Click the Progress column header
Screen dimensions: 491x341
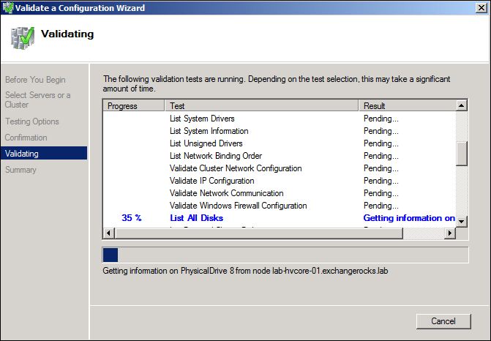pyautogui.click(x=123, y=106)
